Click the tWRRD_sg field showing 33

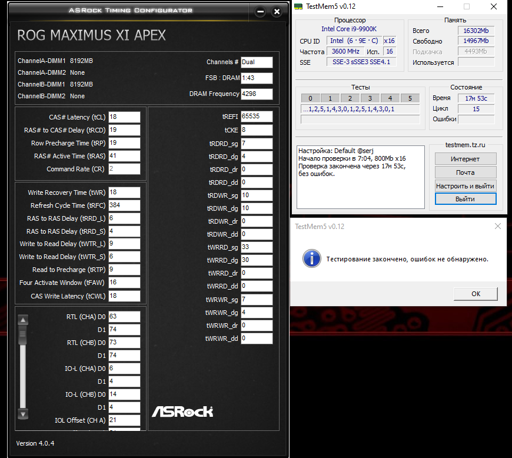click(257, 247)
